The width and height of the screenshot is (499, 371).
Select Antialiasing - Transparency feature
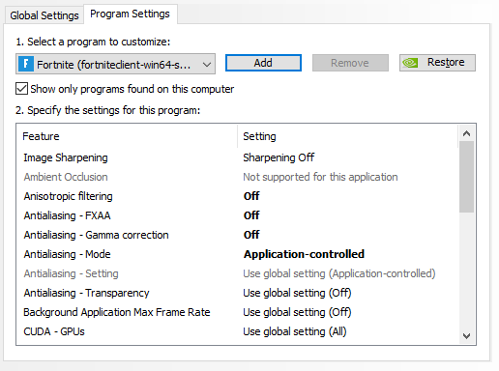86,293
